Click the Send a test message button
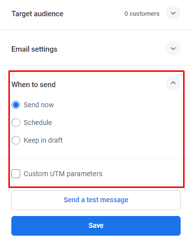191x247 pixels. point(96,200)
